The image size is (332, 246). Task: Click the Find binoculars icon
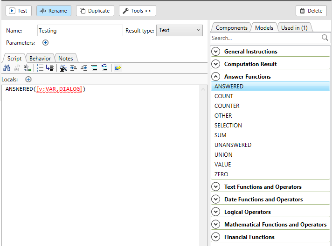(7, 68)
